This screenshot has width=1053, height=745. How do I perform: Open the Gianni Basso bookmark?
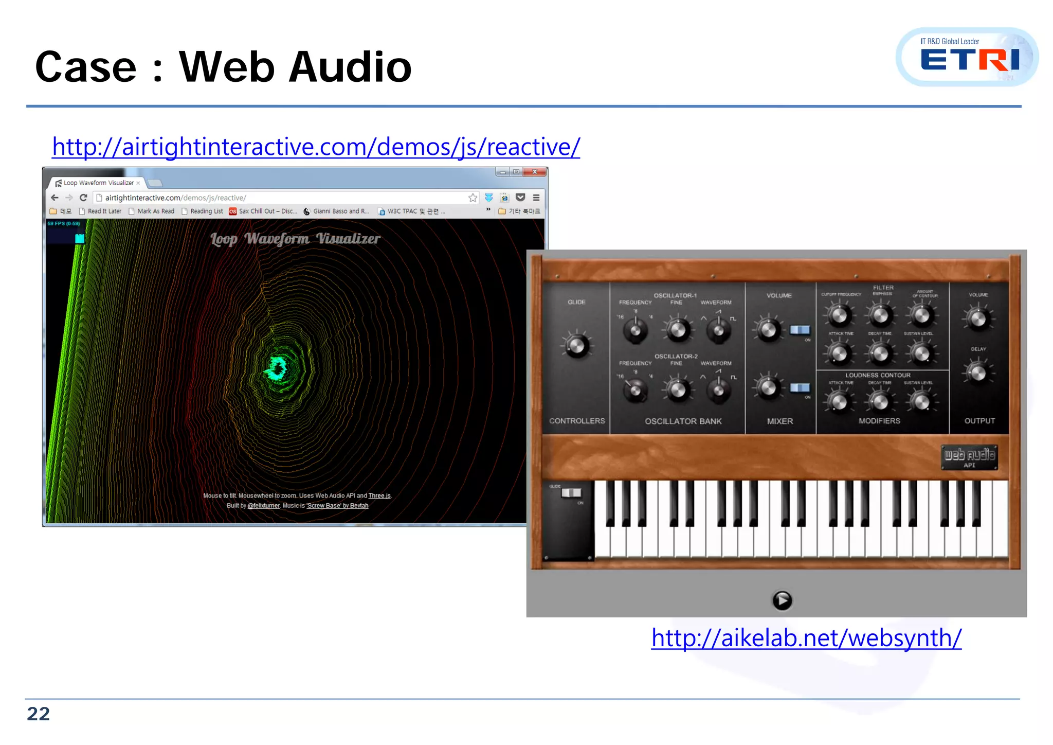(x=337, y=211)
